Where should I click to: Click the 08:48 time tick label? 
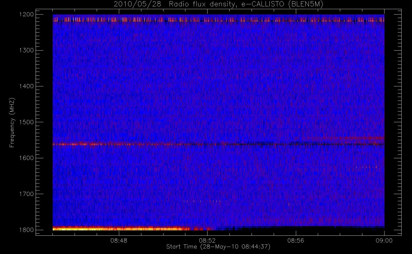119,241
